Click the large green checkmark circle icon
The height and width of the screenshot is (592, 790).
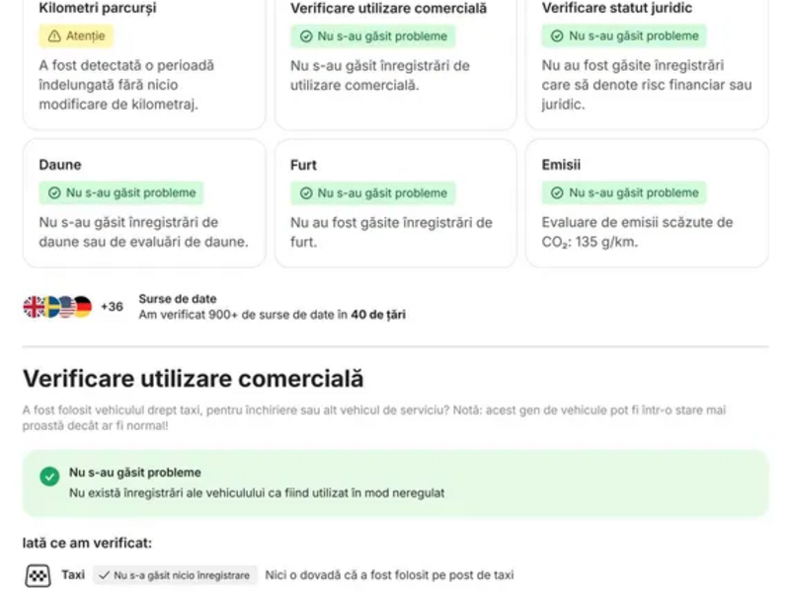49,477
